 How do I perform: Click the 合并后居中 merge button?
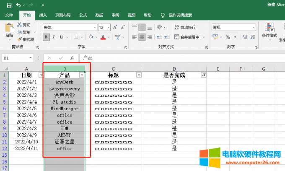click(x=187, y=37)
